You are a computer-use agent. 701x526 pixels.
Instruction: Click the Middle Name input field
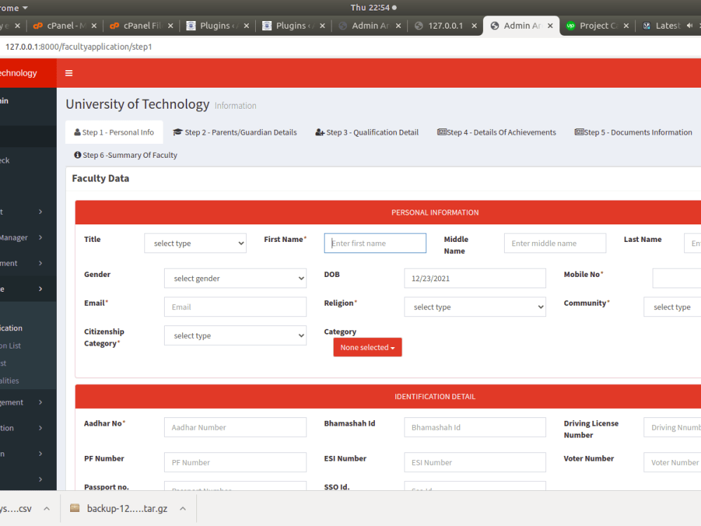(554, 243)
